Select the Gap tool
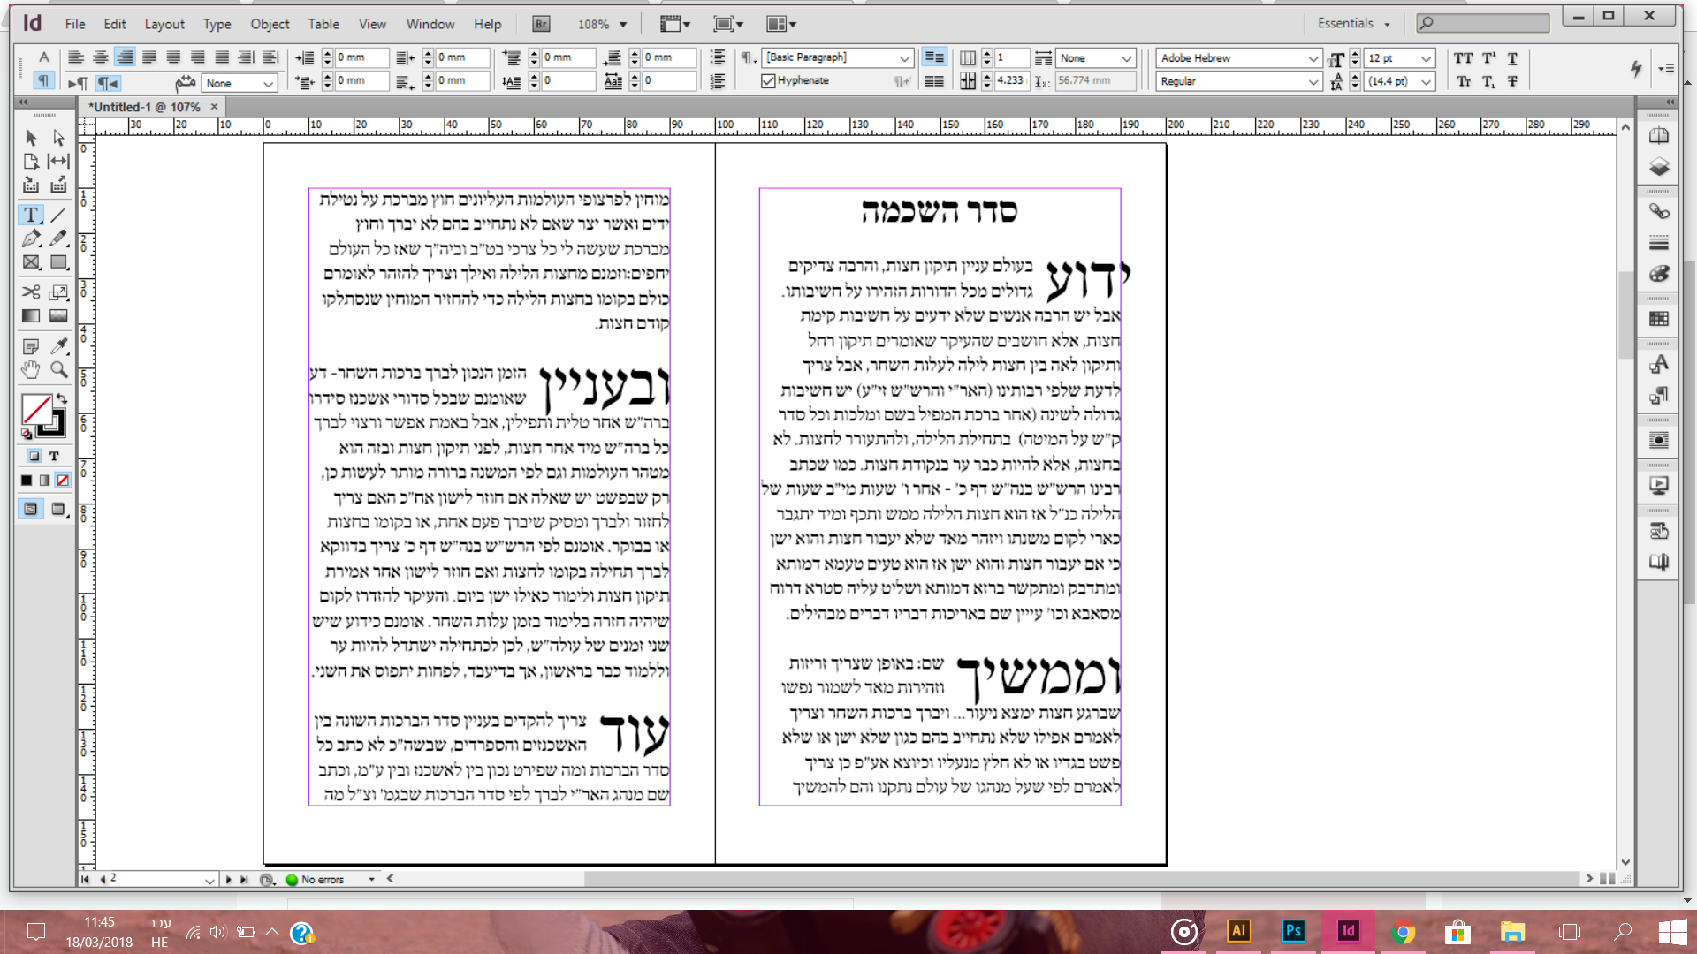 tap(58, 162)
